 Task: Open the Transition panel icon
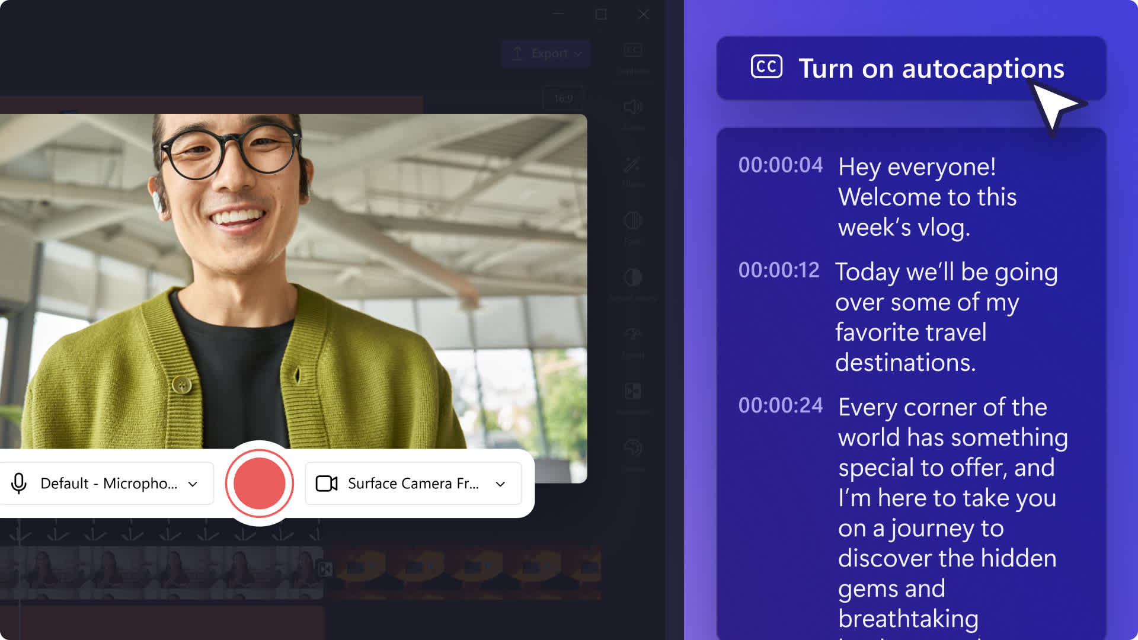[632, 391]
